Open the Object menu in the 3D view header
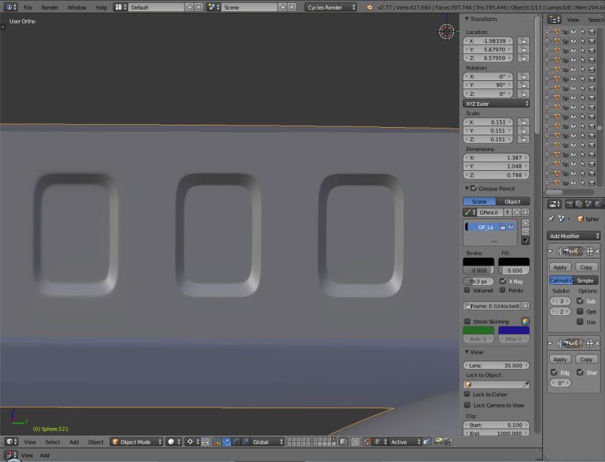Viewport: 605px width, 462px height. coord(95,442)
